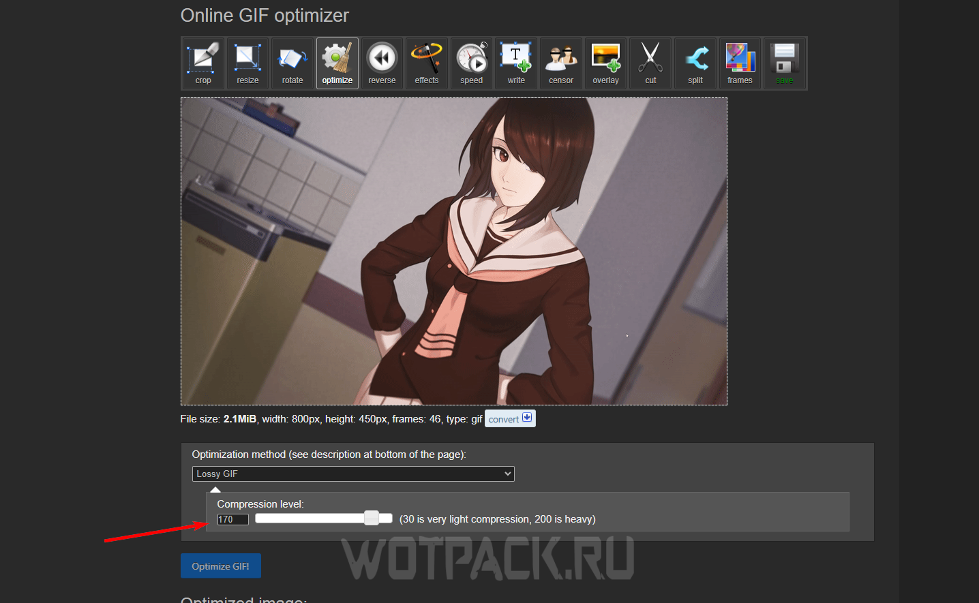Screen dimensions: 979x603
Task: Click the cut scissors tool
Action: point(650,63)
